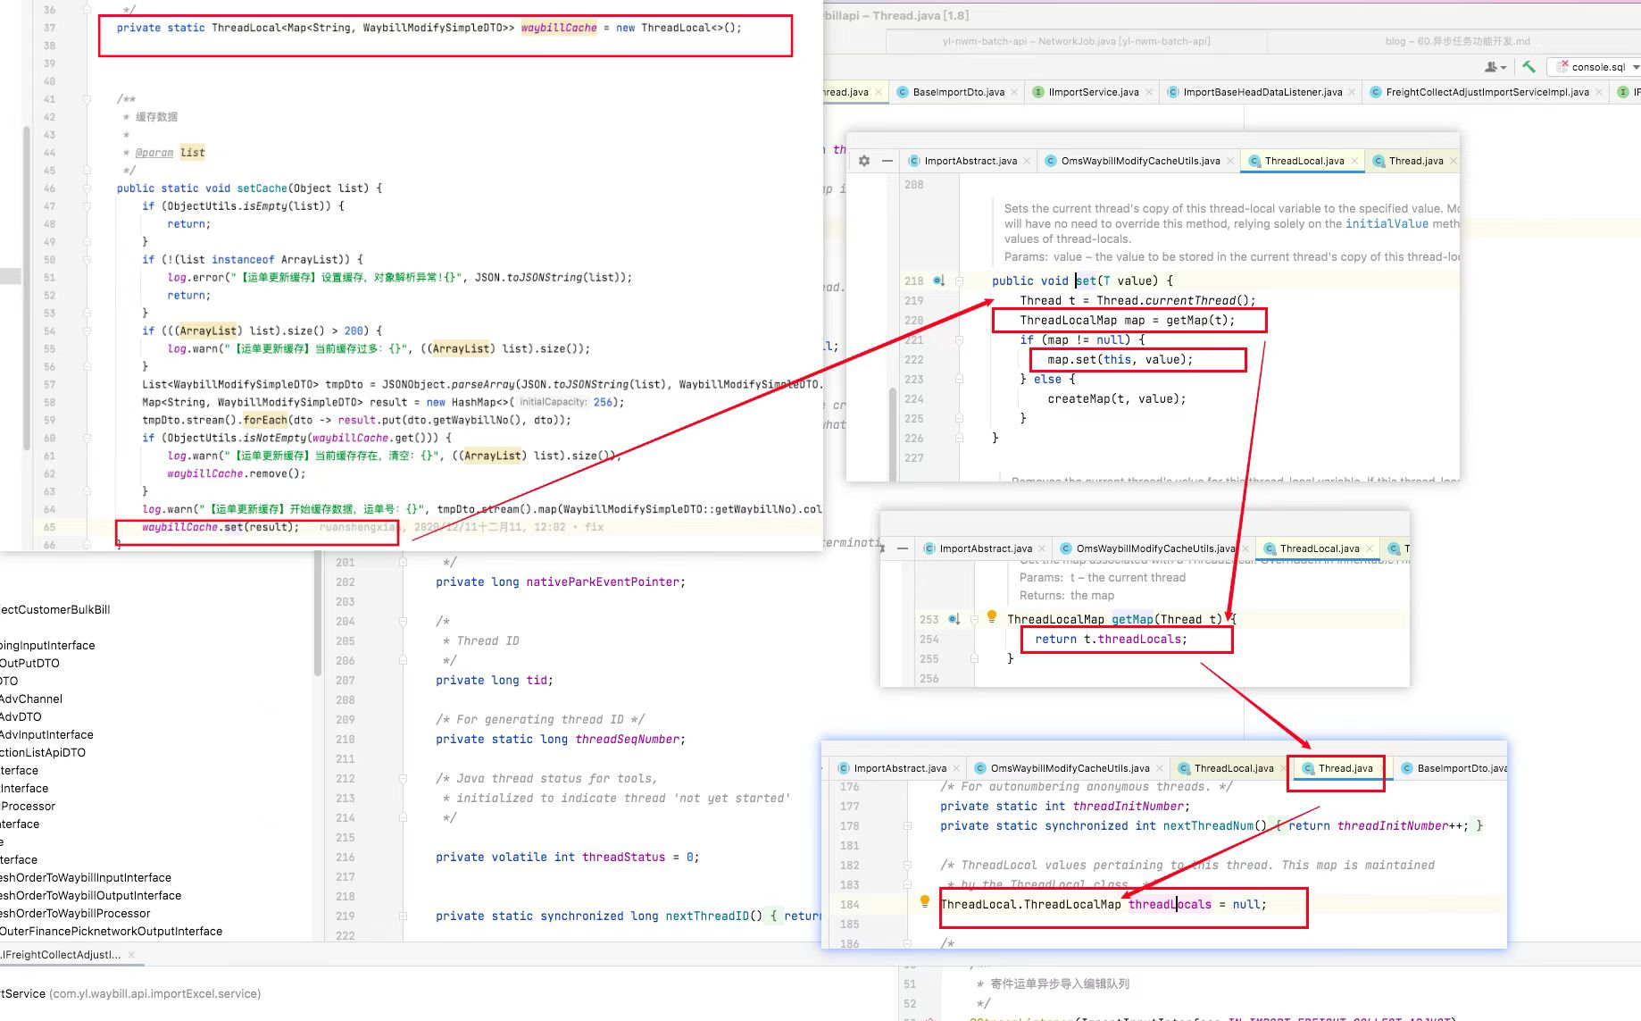Screen dimensions: 1641x1021
Task: Collapse the setCache method fold at line 46
Action: tap(87, 188)
